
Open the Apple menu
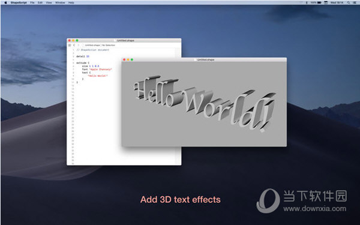(x=5, y=2)
